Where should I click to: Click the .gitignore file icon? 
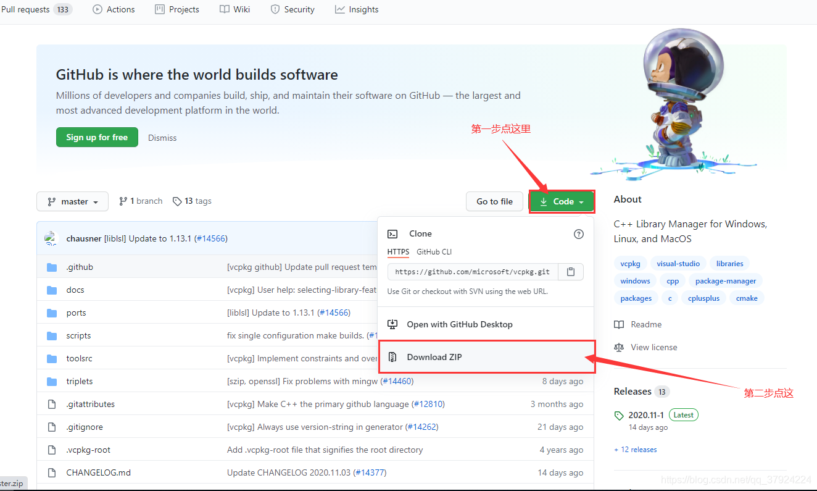[52, 427]
